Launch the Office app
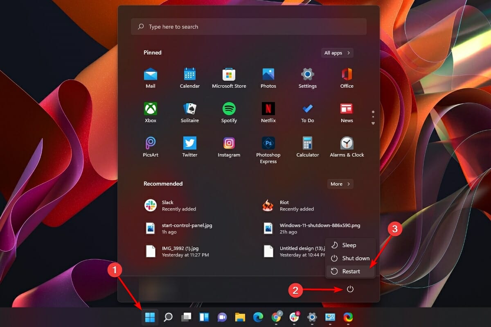This screenshot has height=327, width=491. click(x=347, y=78)
